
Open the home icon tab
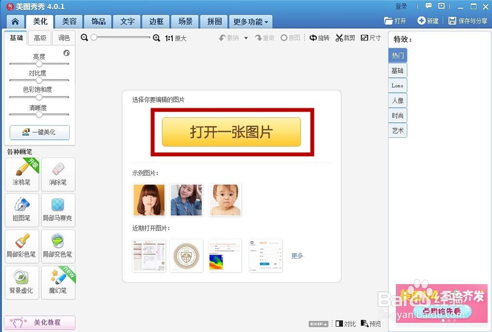click(x=15, y=22)
